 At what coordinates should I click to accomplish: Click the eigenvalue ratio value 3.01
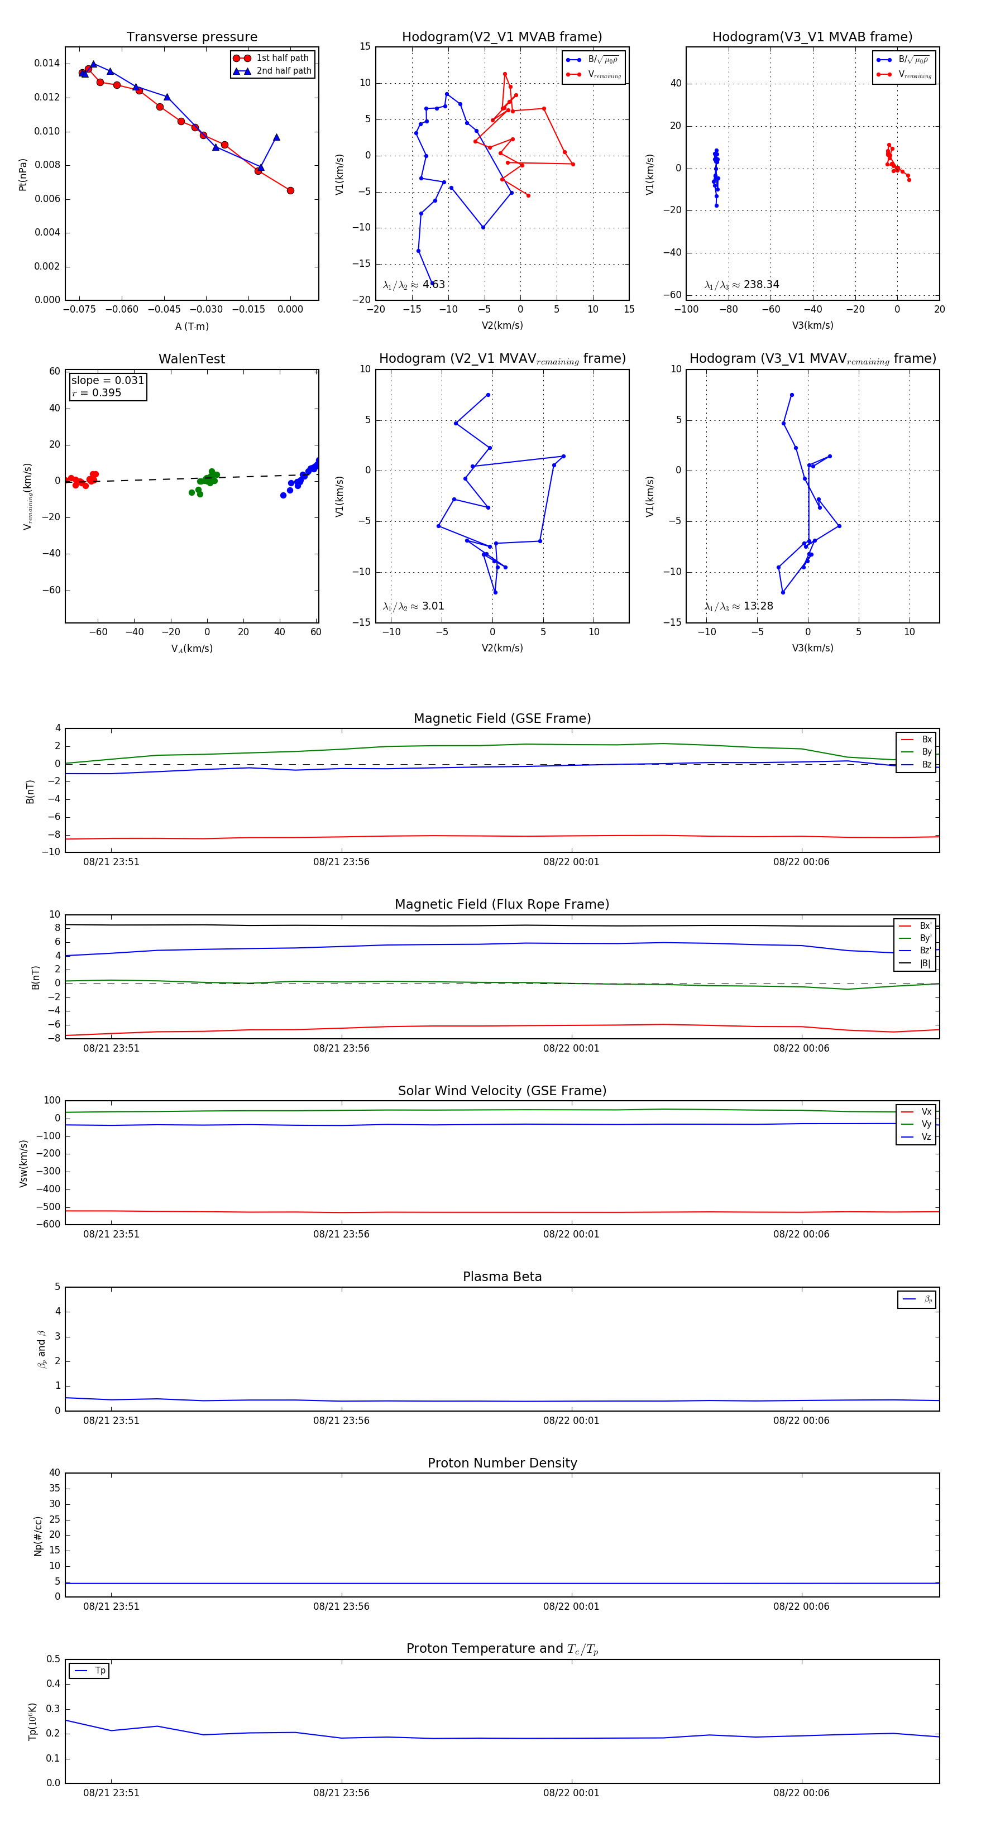click(x=433, y=606)
